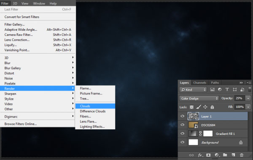Create a new group folder icon
This screenshot has height=160, width=253.
tap(225, 155)
